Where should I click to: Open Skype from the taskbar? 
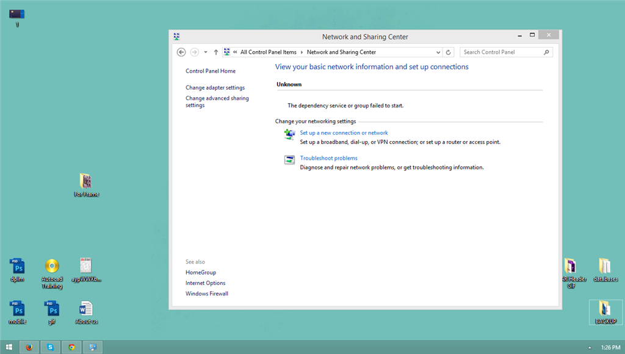click(50, 347)
